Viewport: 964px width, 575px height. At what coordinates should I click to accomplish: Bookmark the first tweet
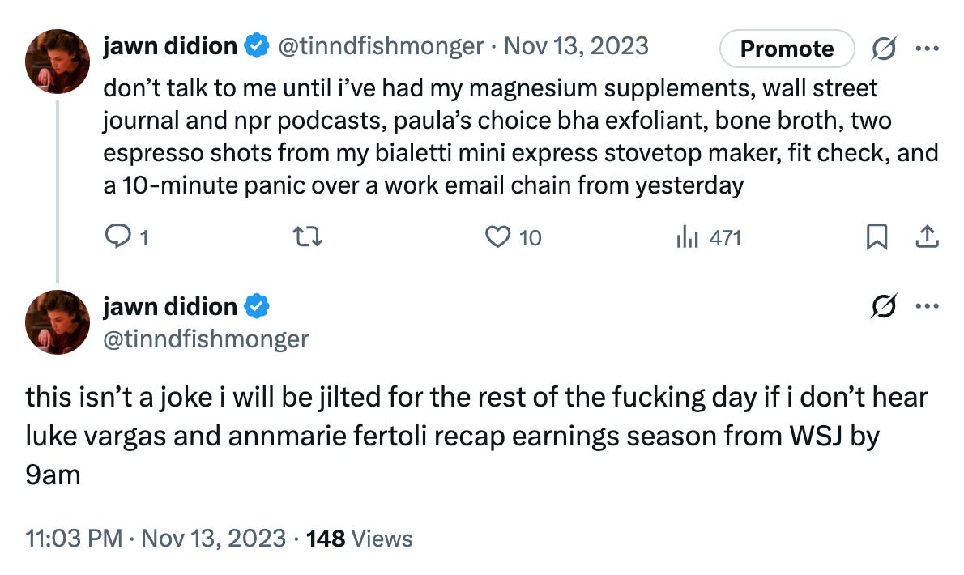(877, 237)
